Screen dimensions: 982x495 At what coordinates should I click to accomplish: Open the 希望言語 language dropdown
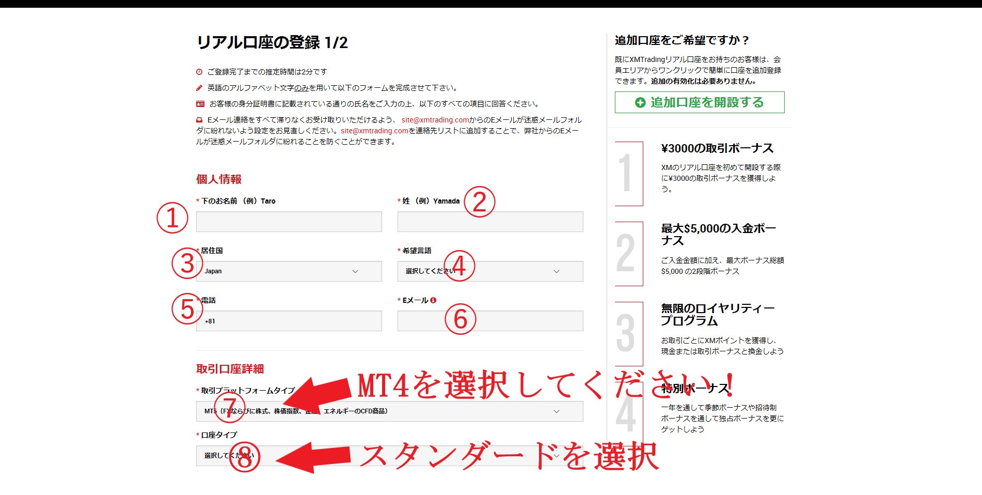pos(490,271)
